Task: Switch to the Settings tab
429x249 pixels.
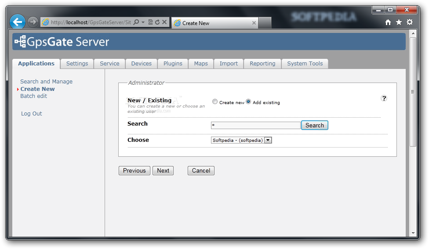Action: [x=77, y=63]
